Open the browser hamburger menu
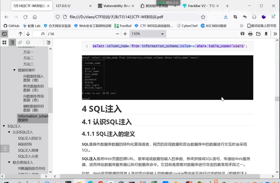The height and width of the screenshot is (183, 280). [x=273, y=17]
